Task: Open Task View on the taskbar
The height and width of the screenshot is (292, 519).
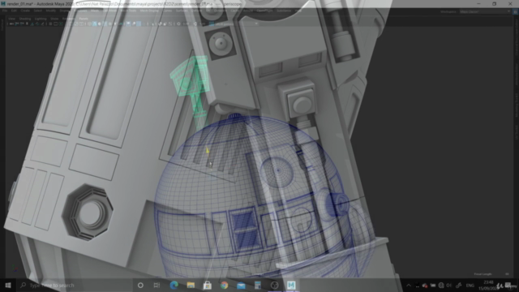Action: pos(157,285)
